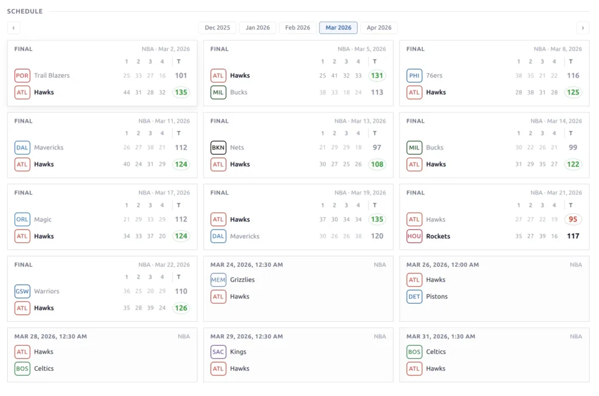Click Hawks final score 122 vs Bucks
Image resolution: width=599 pixels, height=396 pixels.
pyautogui.click(x=573, y=165)
